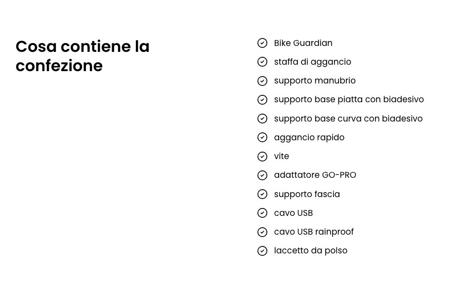Click the "supporto base piatta con biadesivo" text

[349, 99]
